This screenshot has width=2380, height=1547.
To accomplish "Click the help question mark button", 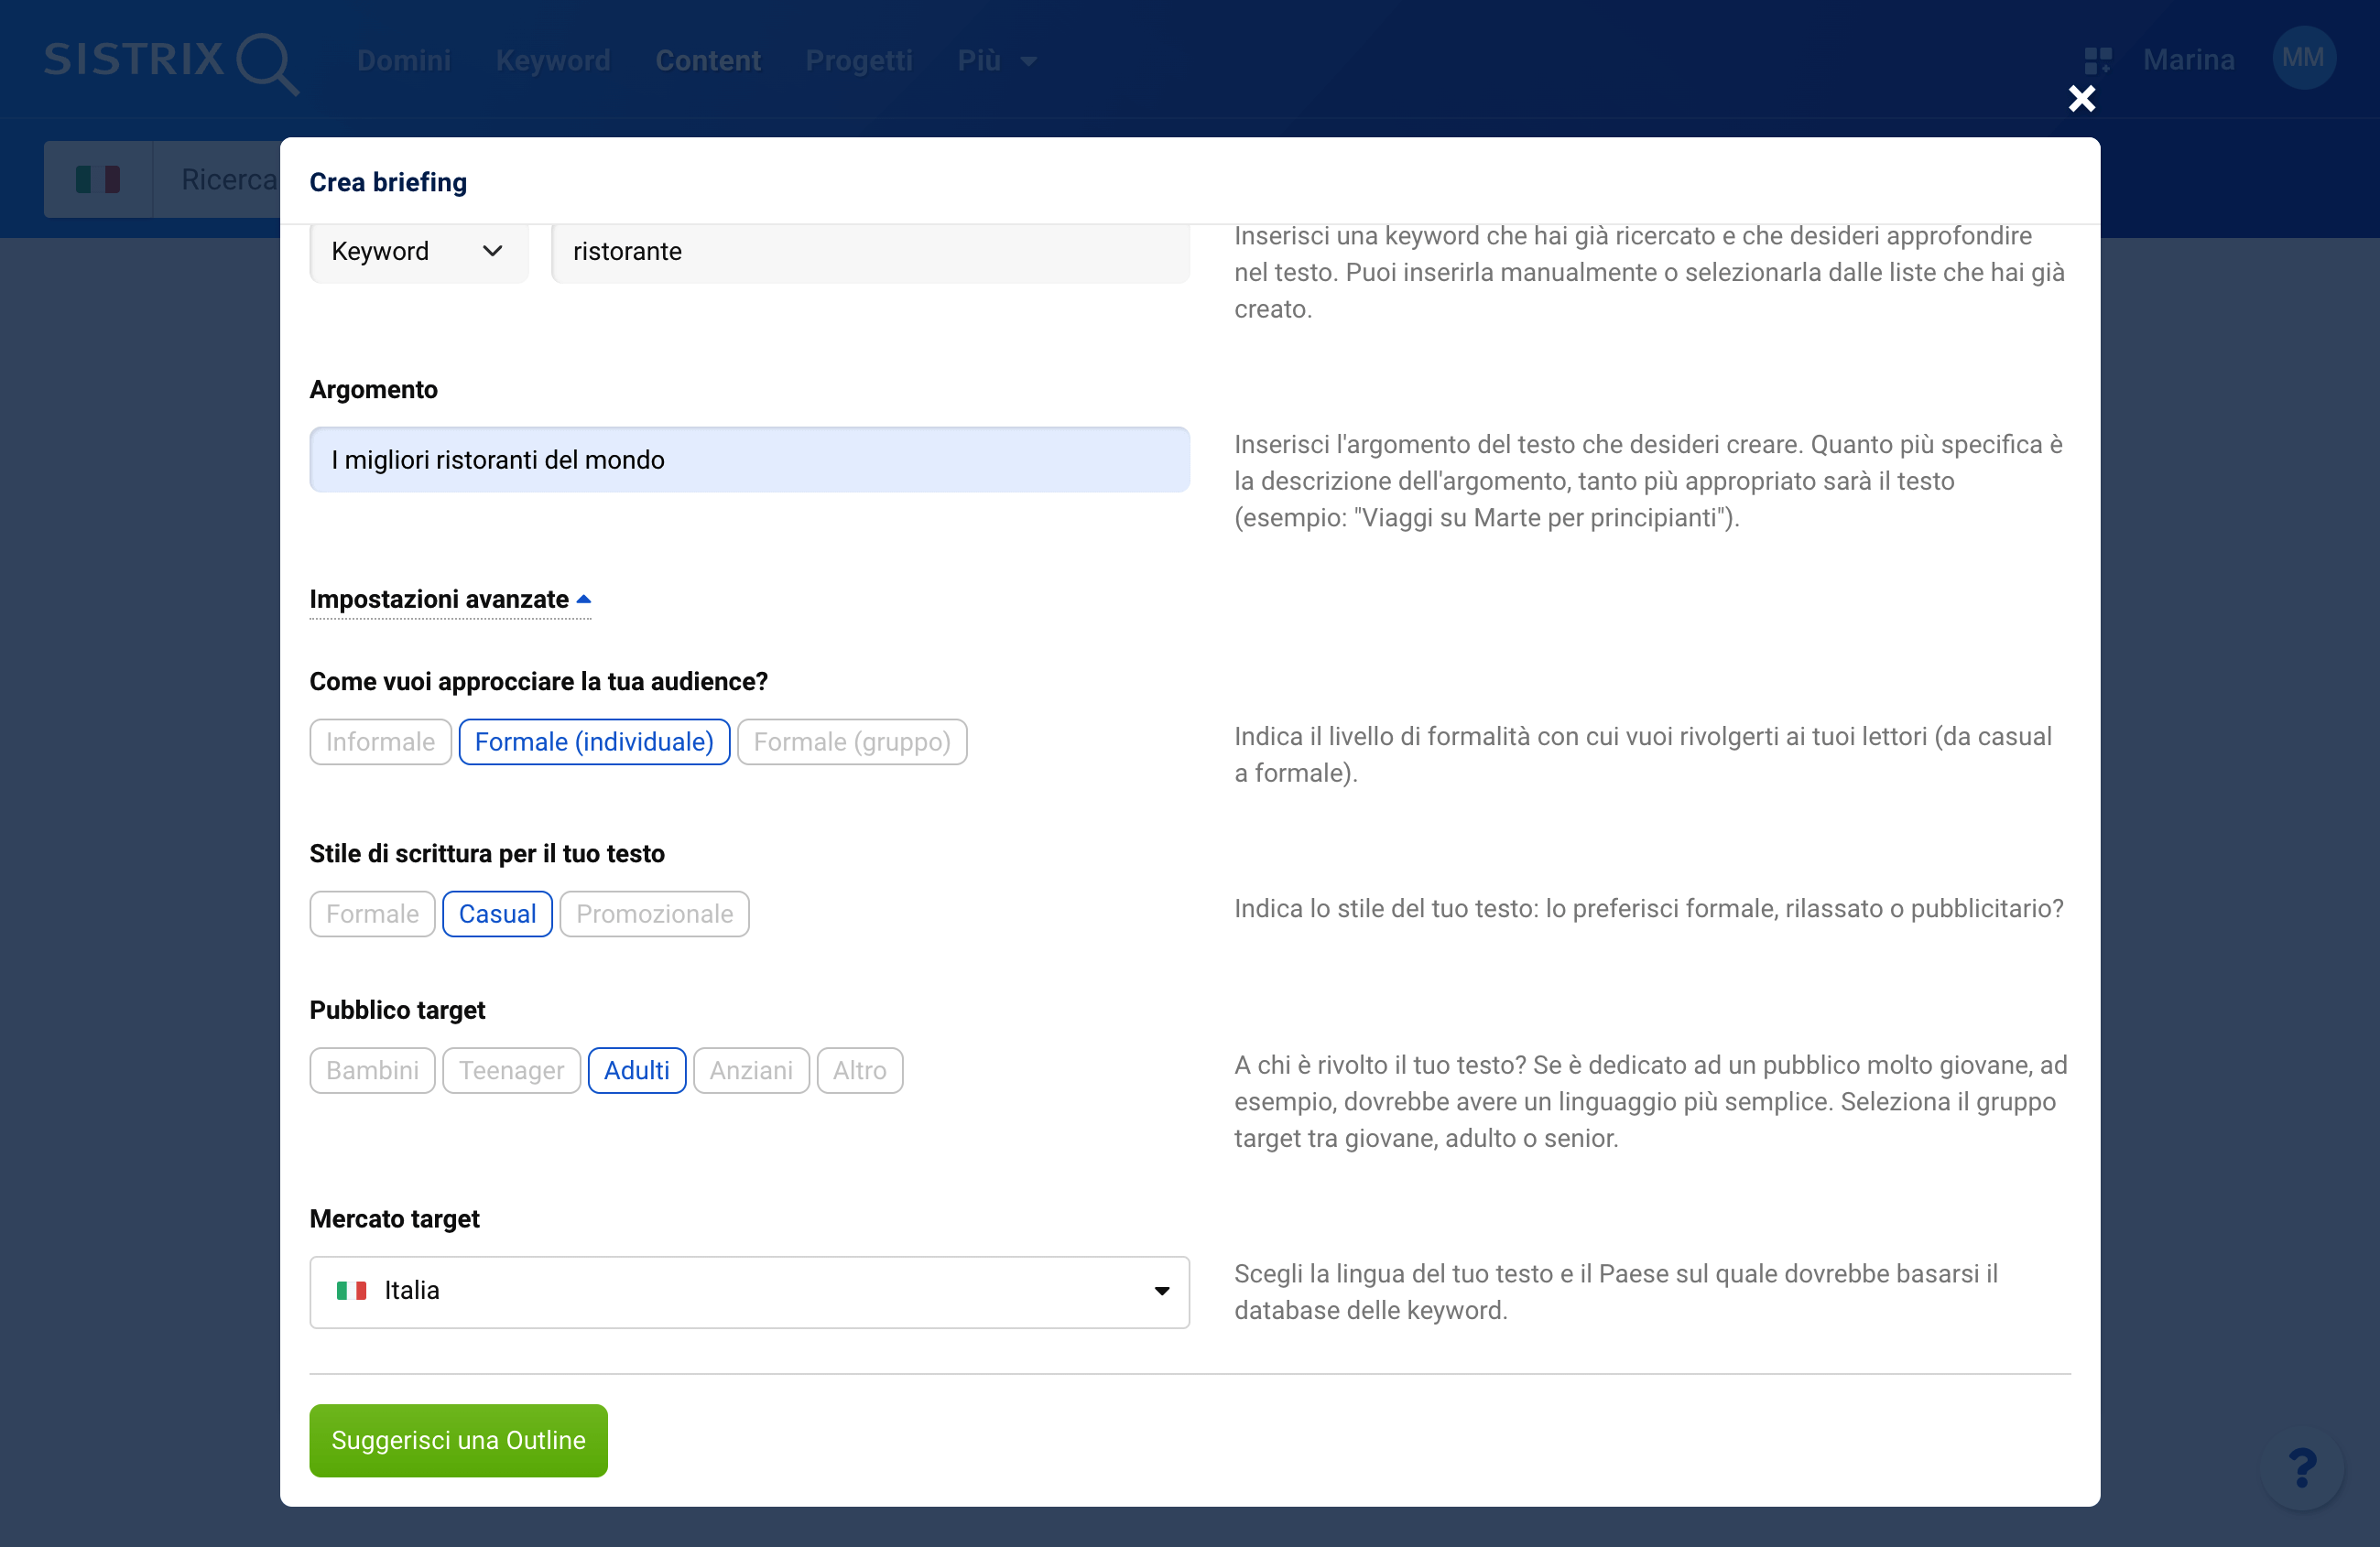I will point(2302,1467).
